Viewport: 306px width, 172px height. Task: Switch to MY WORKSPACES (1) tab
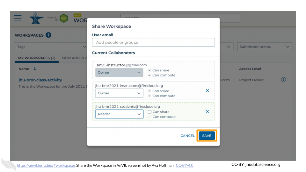[37, 58]
